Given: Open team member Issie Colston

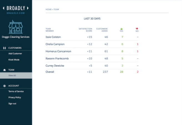Looking at the screenshot, I should (x=53, y=37).
